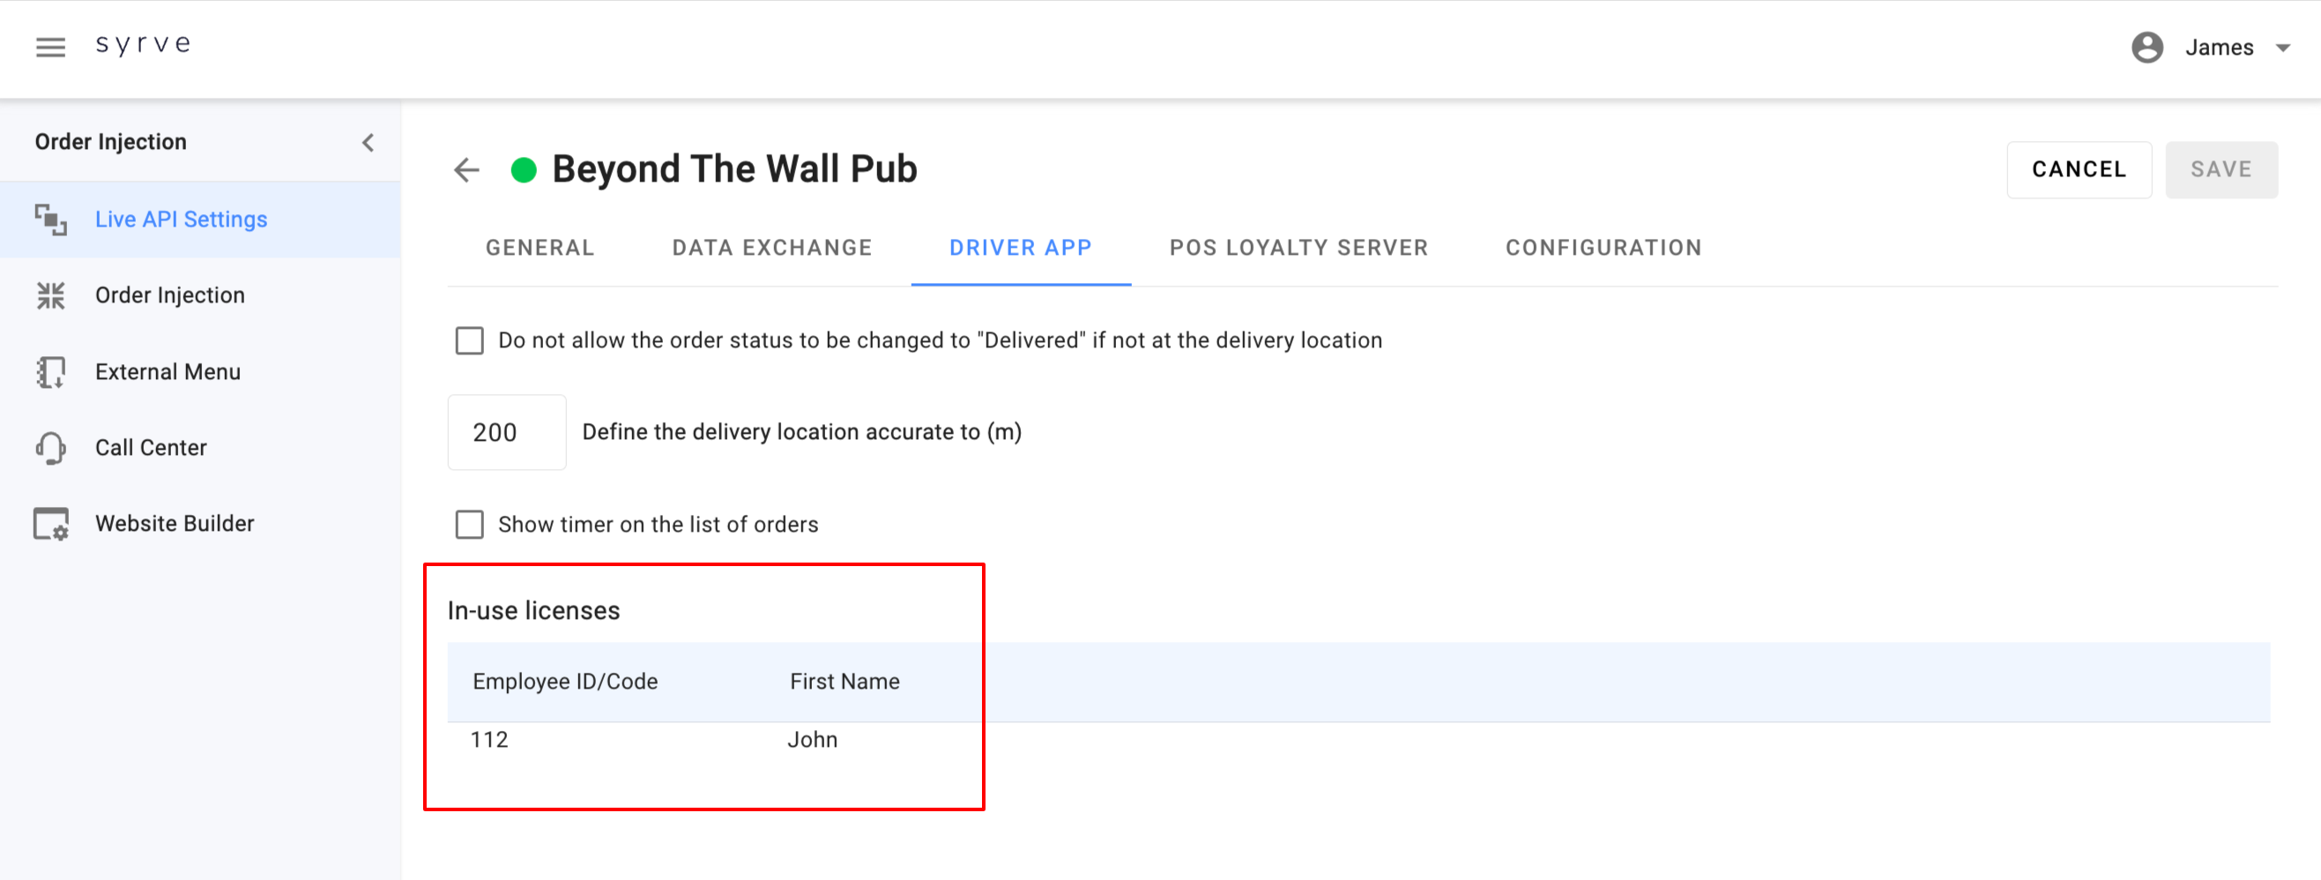The width and height of the screenshot is (2321, 880).
Task: Open the hamburger navigation menu
Action: [x=50, y=47]
